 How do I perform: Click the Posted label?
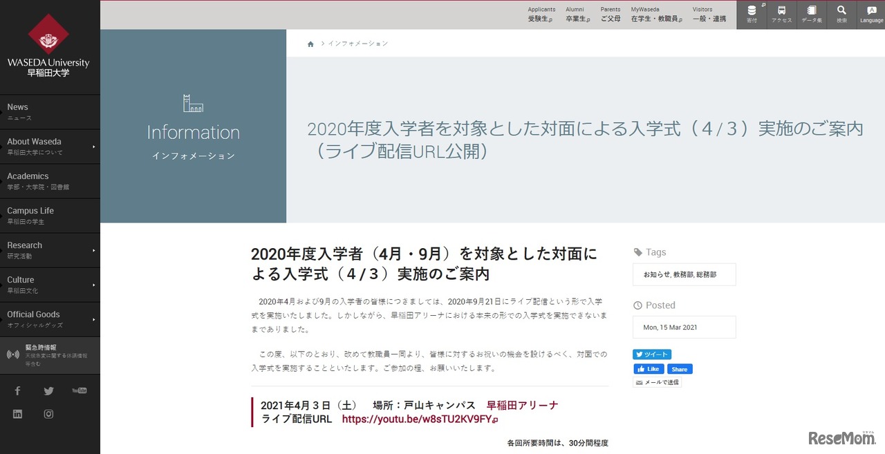tap(660, 305)
